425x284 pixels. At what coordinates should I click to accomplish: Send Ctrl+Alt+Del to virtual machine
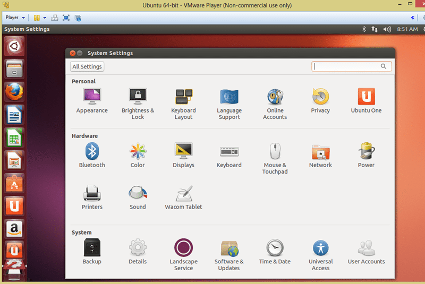point(55,18)
